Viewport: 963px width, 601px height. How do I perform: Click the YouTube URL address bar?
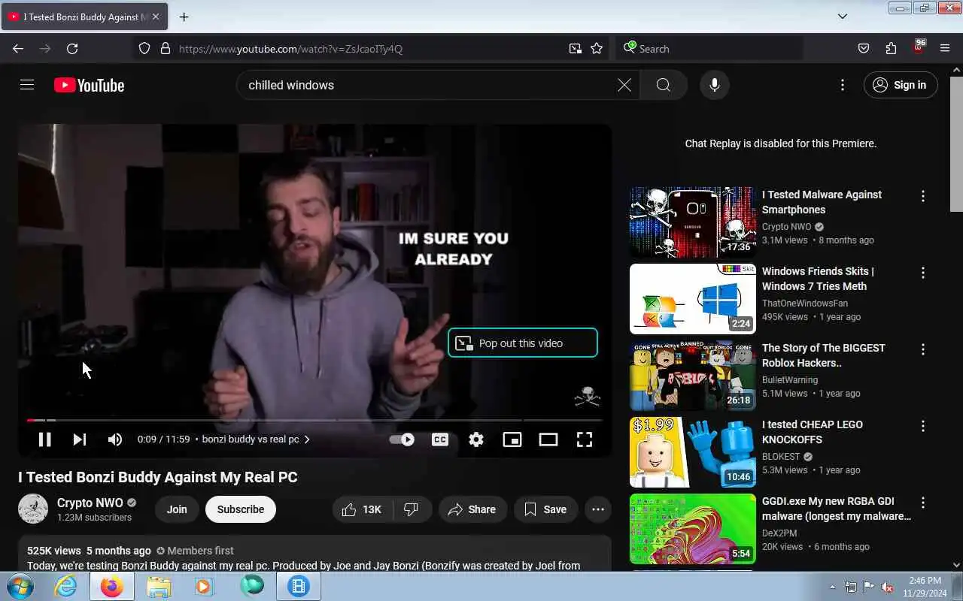click(369, 49)
